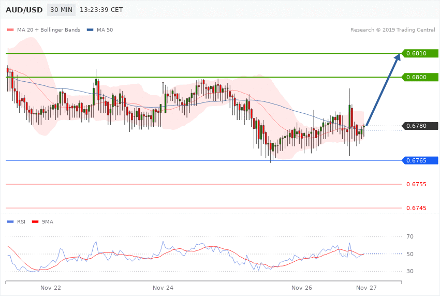440x298 pixels.
Task: Click the RSI 30 axis value
Action: [x=409, y=271]
